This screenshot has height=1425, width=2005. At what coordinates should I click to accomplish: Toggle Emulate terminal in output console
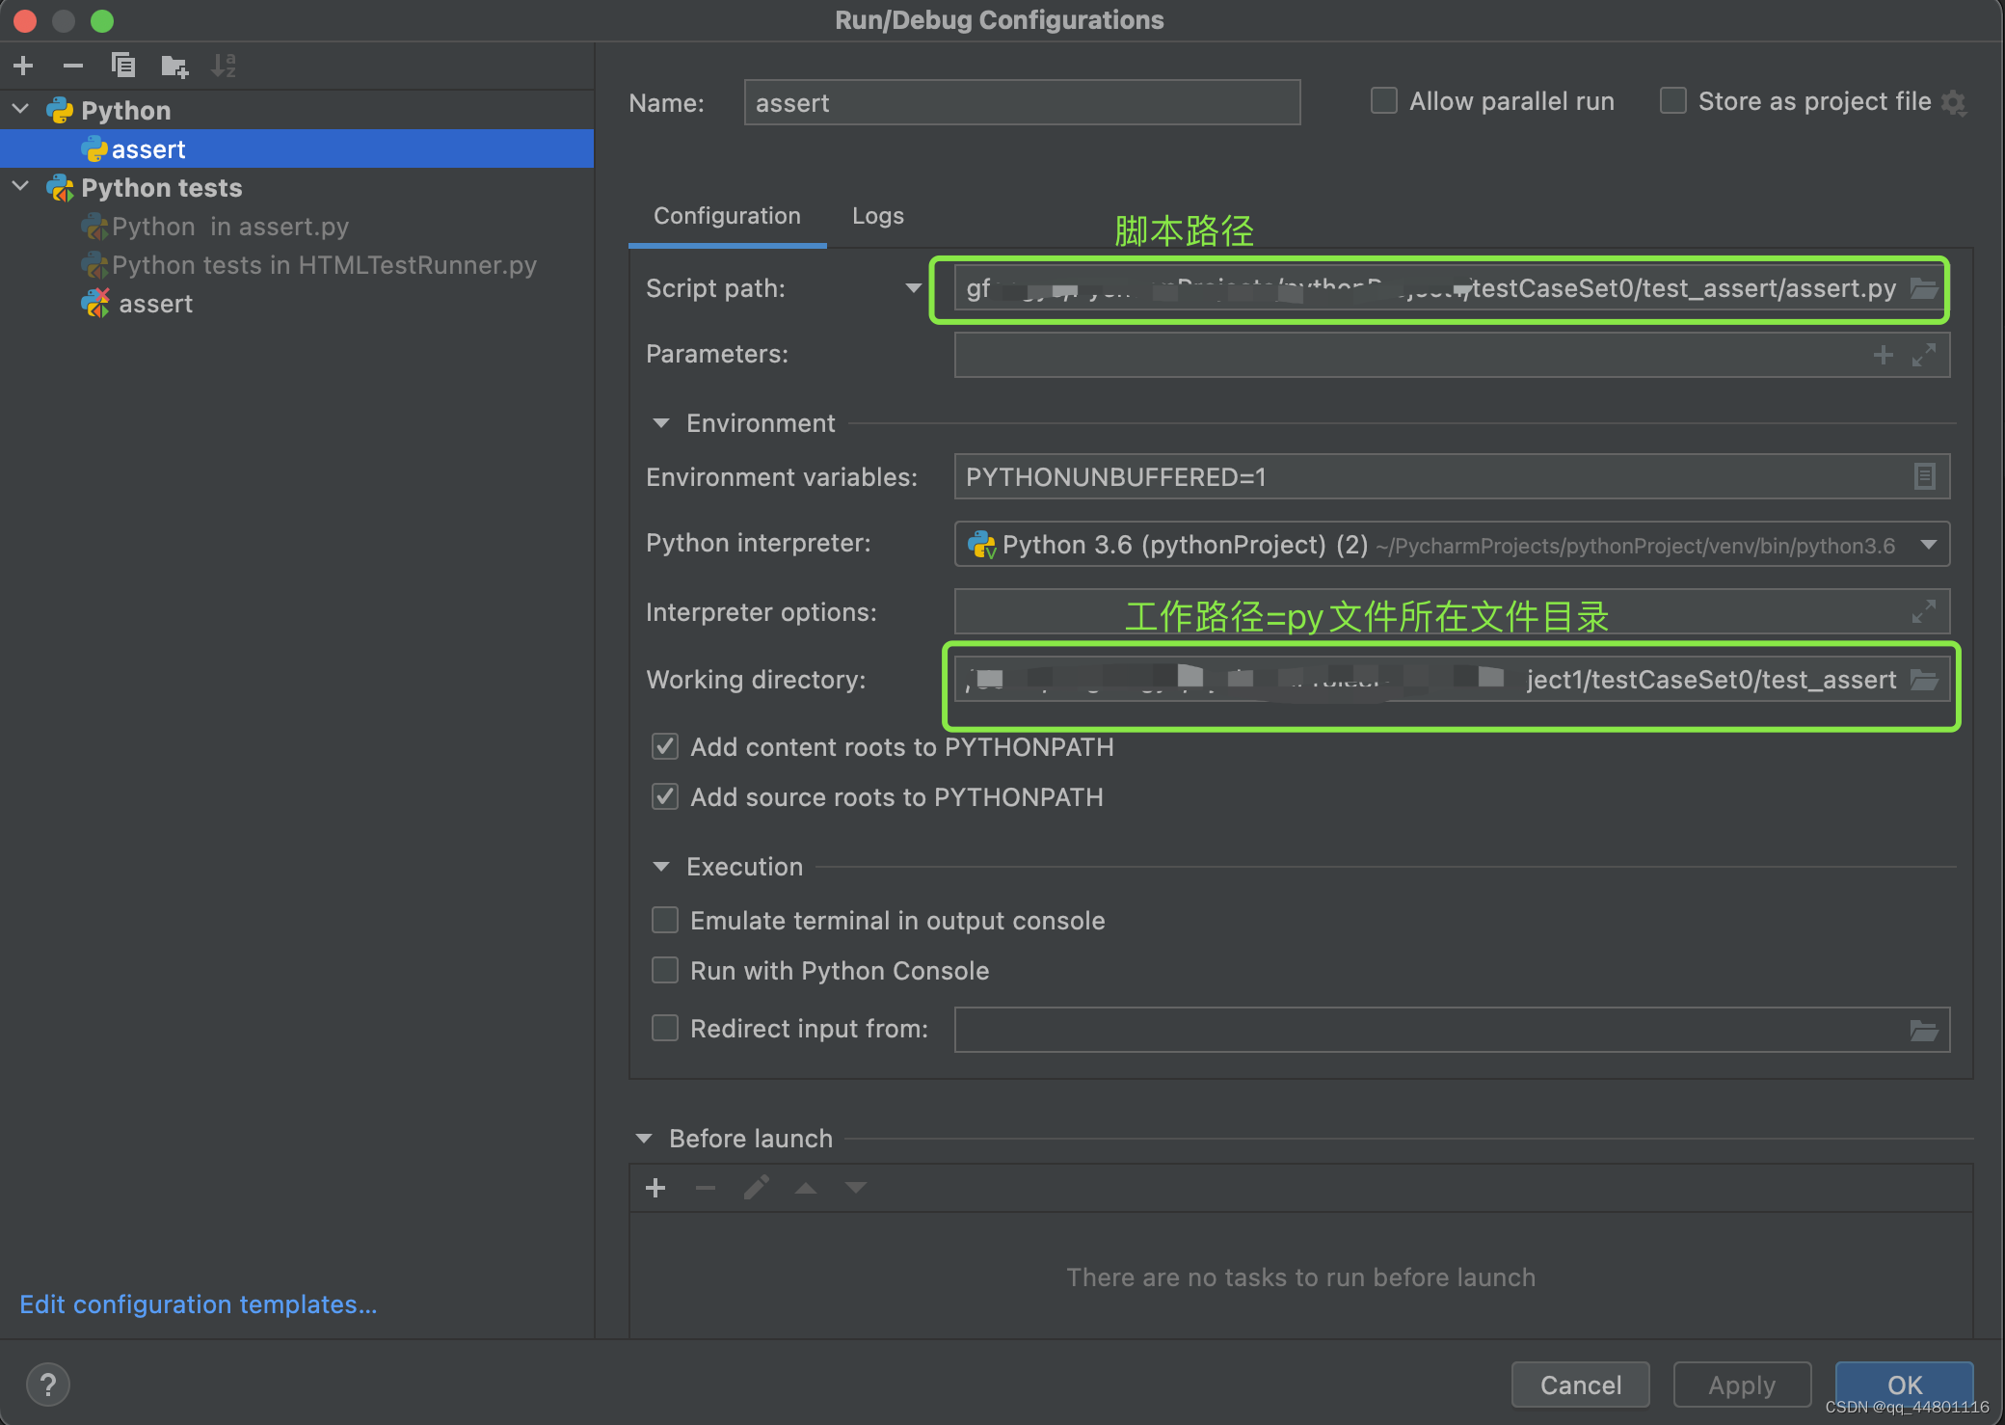click(665, 920)
